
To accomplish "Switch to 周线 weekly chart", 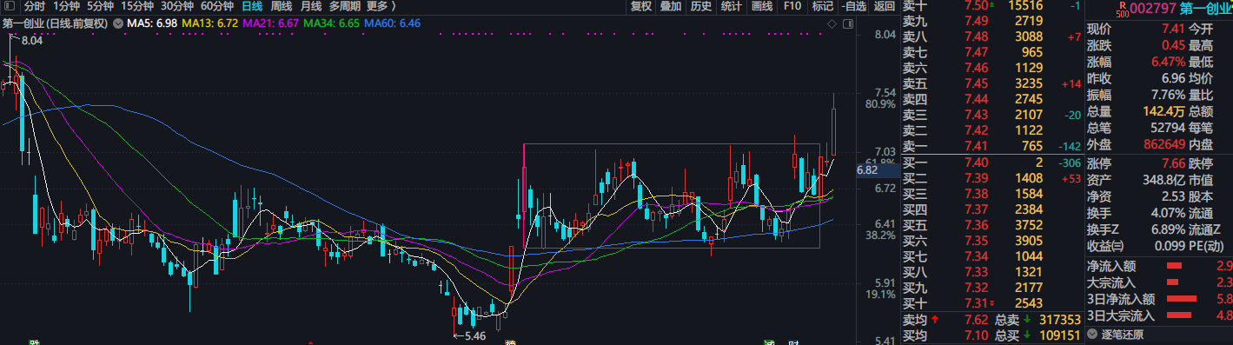I will [282, 6].
